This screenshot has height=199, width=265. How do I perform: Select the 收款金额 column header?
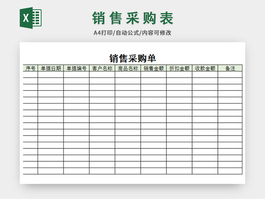pos(205,68)
